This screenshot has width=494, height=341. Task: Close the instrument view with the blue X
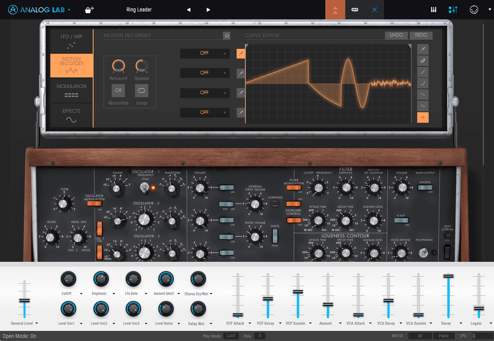[374, 10]
